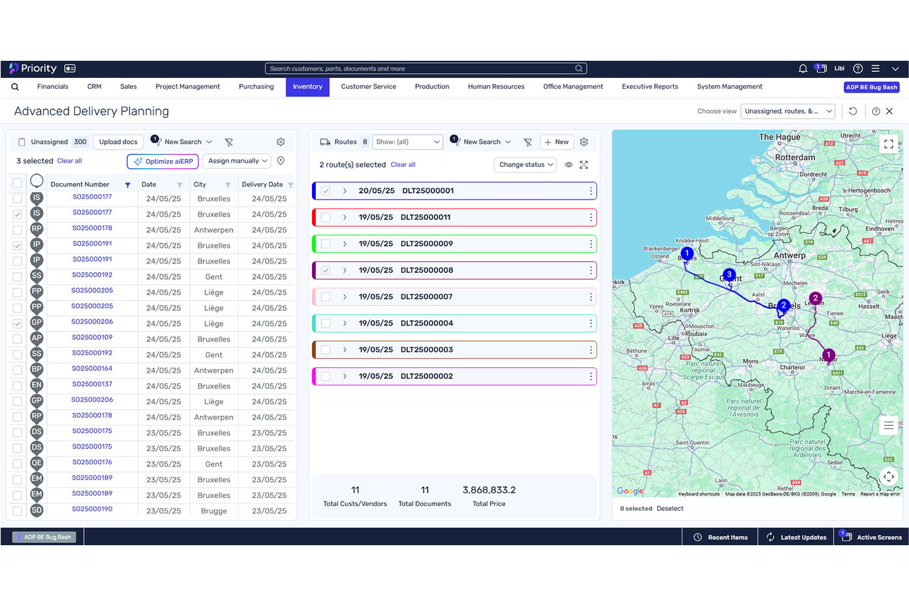
Task: Open the screens icon beside Libi
Action: tap(821, 69)
